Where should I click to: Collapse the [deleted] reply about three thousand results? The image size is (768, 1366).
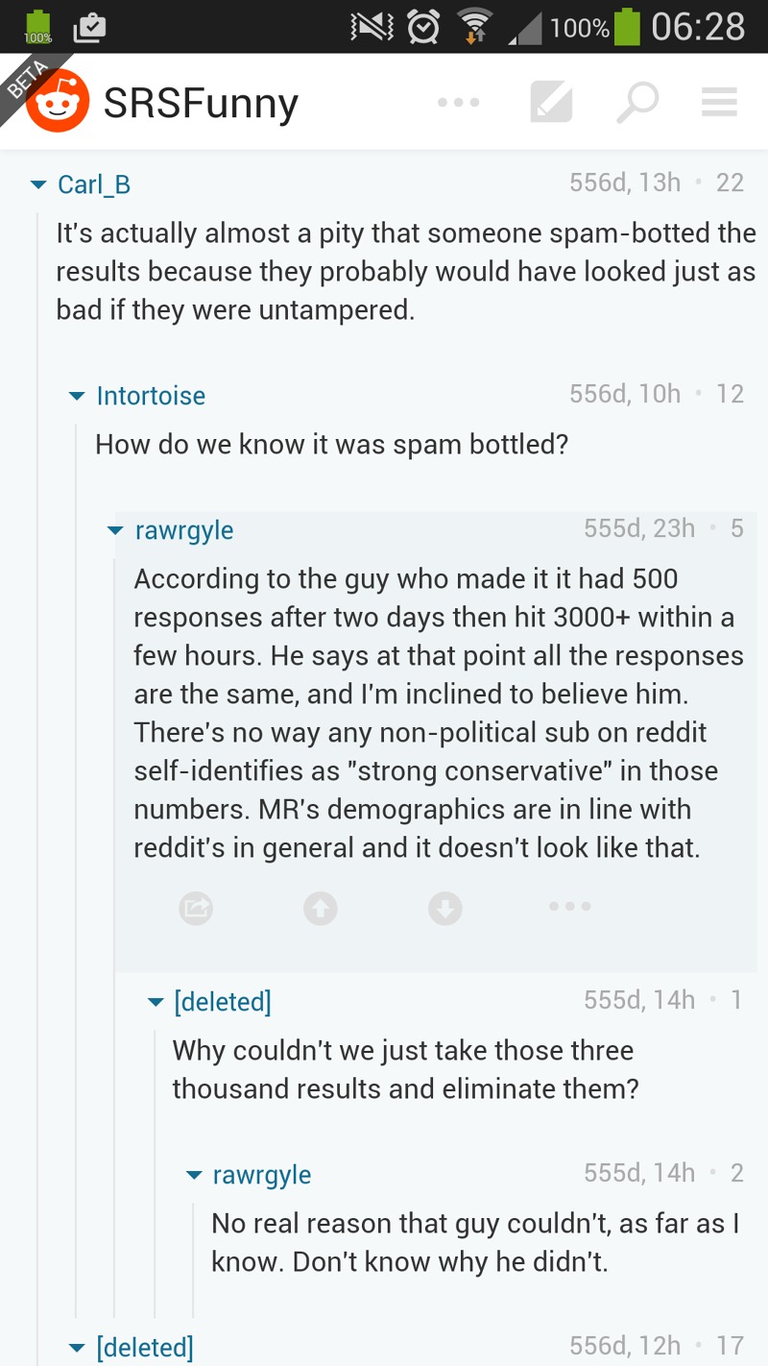[155, 1002]
